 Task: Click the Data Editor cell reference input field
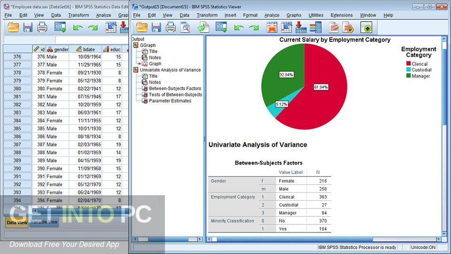click(29, 40)
